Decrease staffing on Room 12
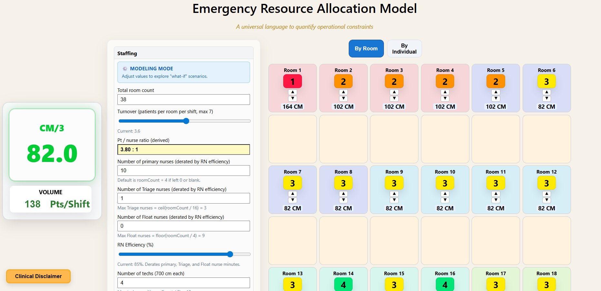 tap(546, 200)
